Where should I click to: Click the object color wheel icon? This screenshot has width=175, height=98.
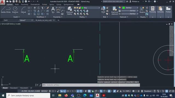120,8
